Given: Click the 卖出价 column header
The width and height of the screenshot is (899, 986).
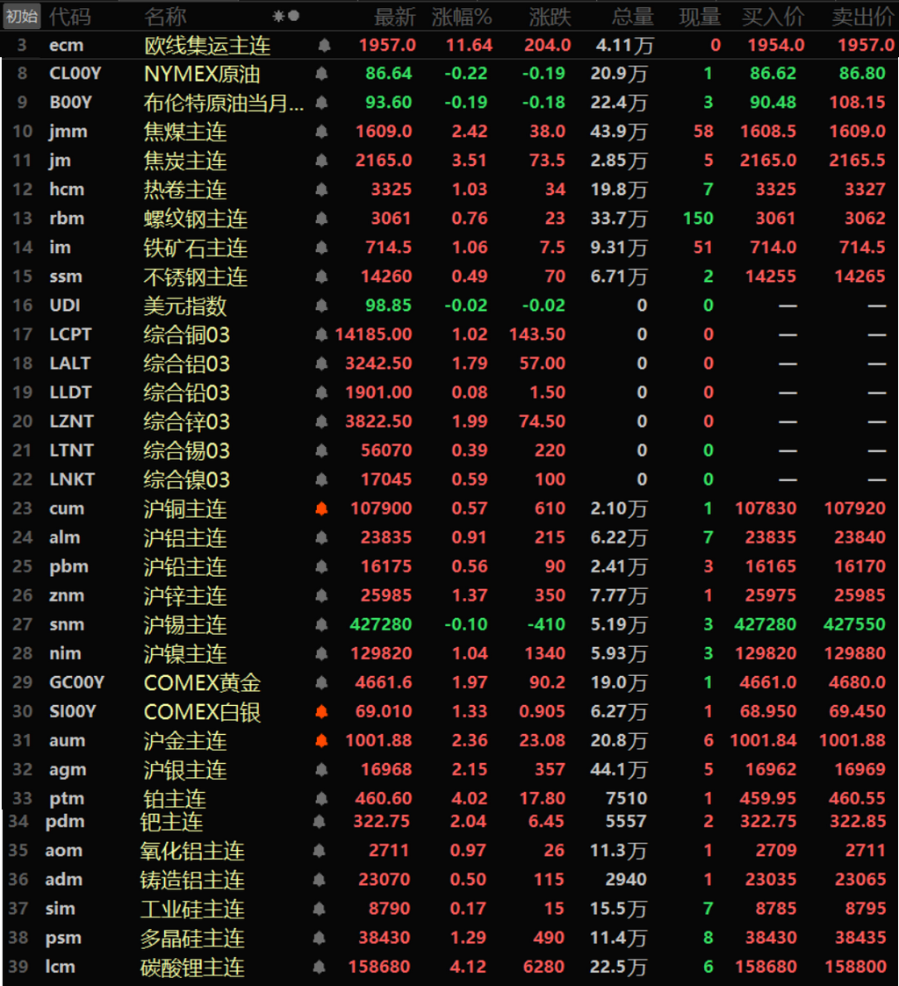Looking at the screenshot, I should click(862, 17).
